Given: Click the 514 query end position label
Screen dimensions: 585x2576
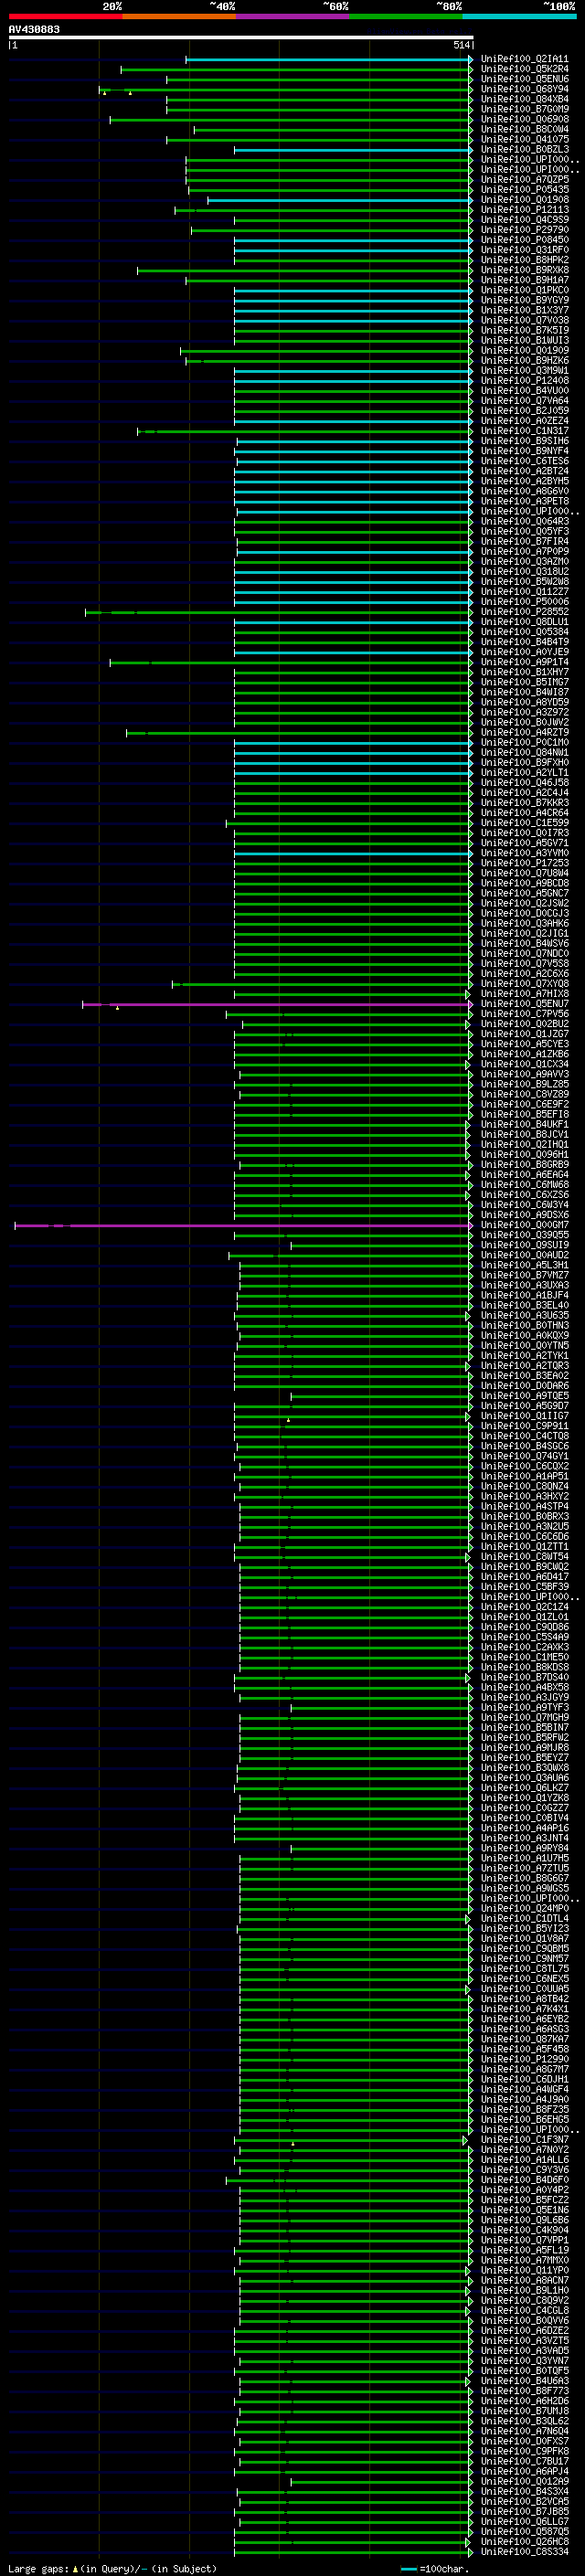Looking at the screenshot, I should 461,45.
